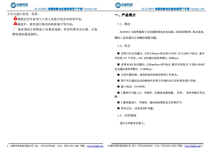Click the subsection title 1.1、概述
The width and height of the screenshot is (213, 151).
(124, 24)
